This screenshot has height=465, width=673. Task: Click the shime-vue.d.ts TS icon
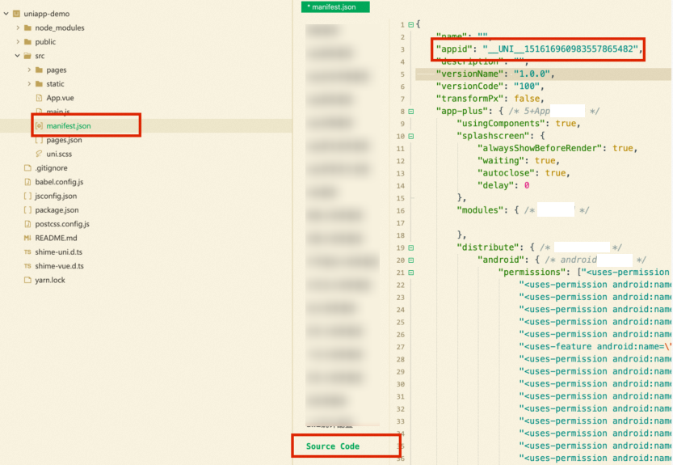(28, 266)
